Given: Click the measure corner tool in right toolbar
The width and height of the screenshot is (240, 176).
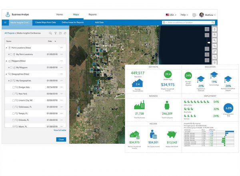Looking at the screenshot, I should (214, 51).
